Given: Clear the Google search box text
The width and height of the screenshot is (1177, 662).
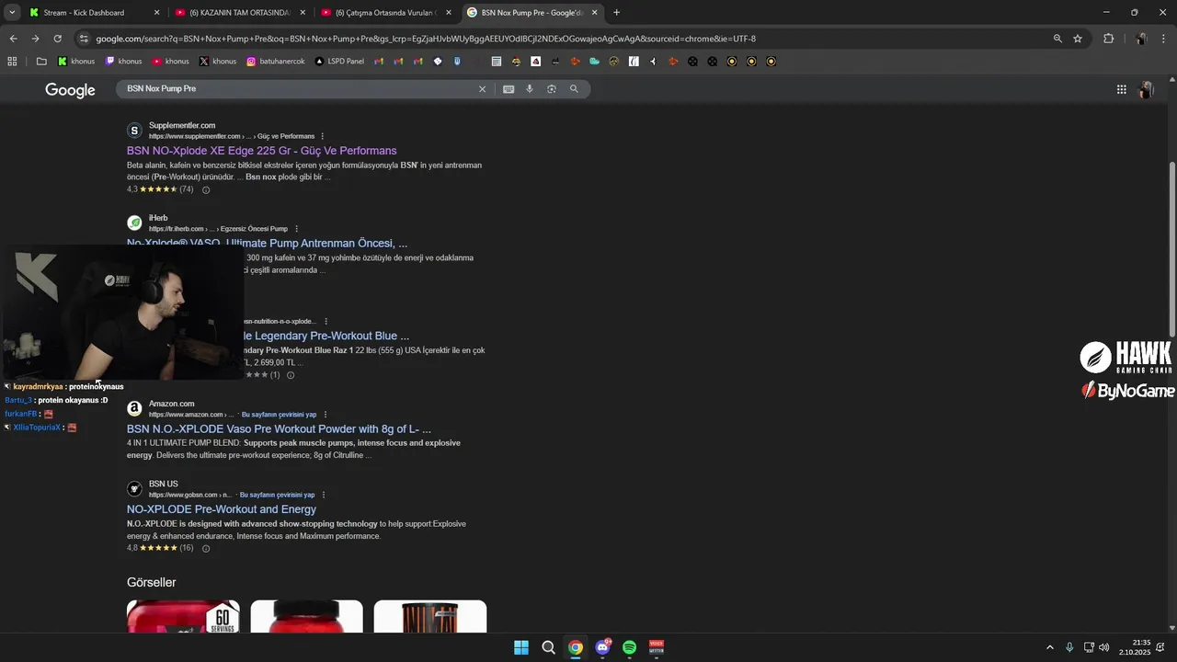Looking at the screenshot, I should 482,89.
